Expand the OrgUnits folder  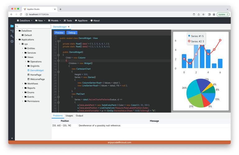25,66
